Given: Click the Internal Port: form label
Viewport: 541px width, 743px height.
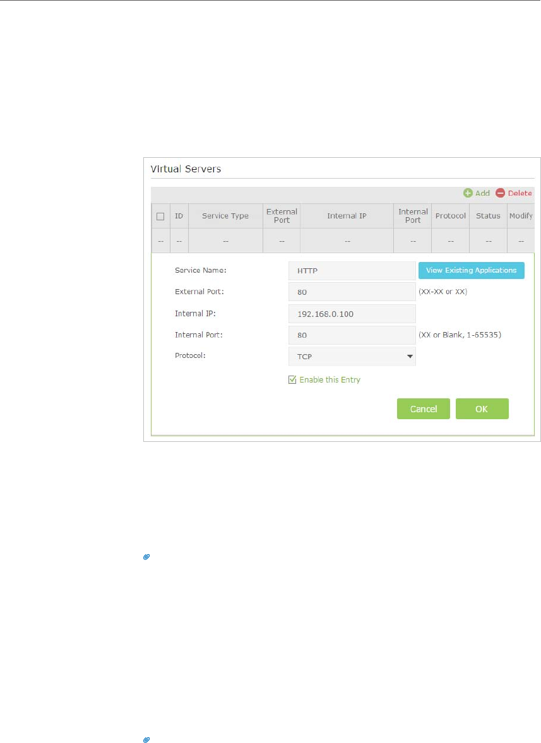Looking at the screenshot, I should pyautogui.click(x=199, y=335).
